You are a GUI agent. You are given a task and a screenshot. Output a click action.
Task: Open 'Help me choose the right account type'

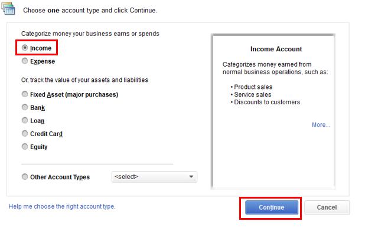pos(62,206)
